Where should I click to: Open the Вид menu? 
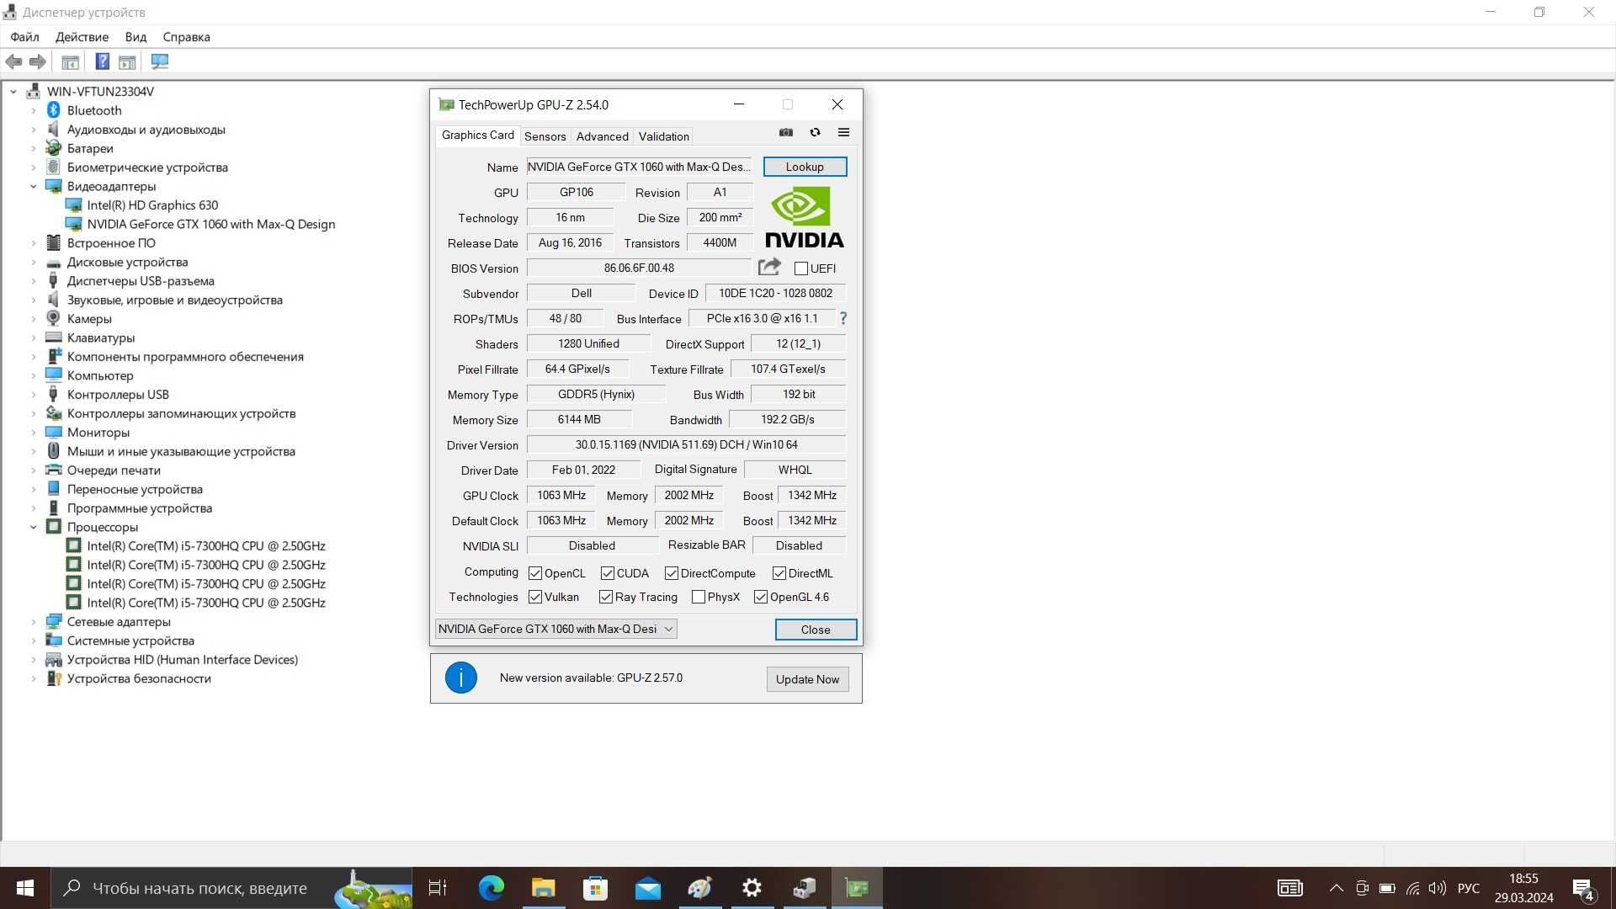pyautogui.click(x=136, y=37)
